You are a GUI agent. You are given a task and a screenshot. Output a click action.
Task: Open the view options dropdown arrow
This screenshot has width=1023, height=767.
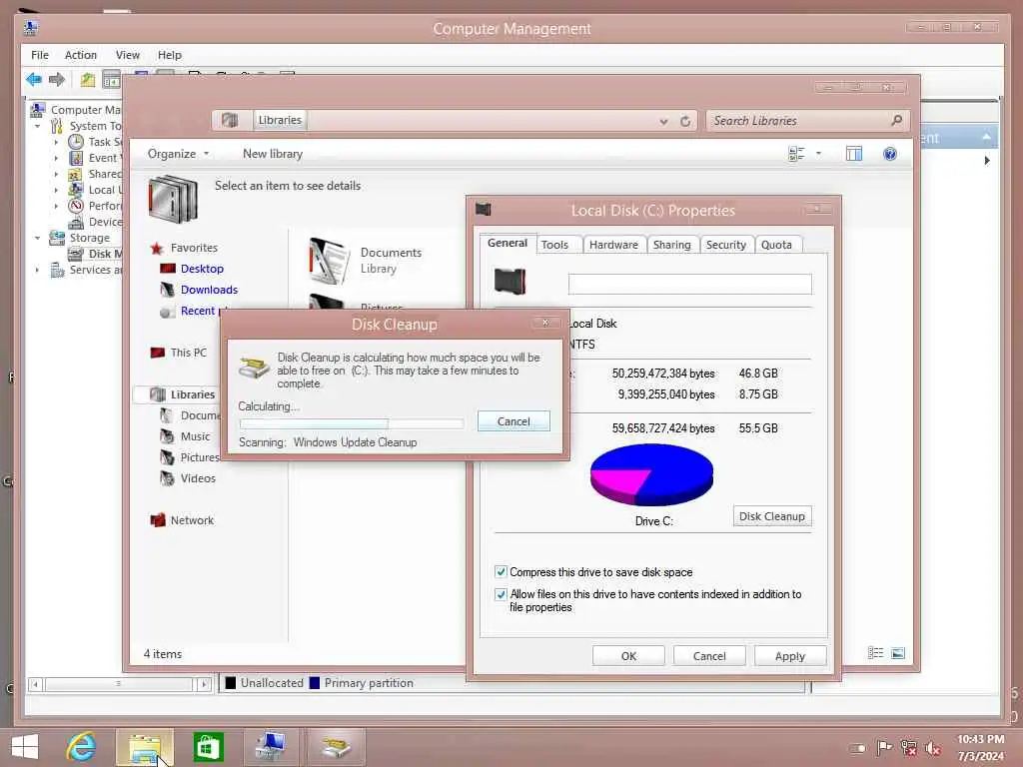coord(819,154)
